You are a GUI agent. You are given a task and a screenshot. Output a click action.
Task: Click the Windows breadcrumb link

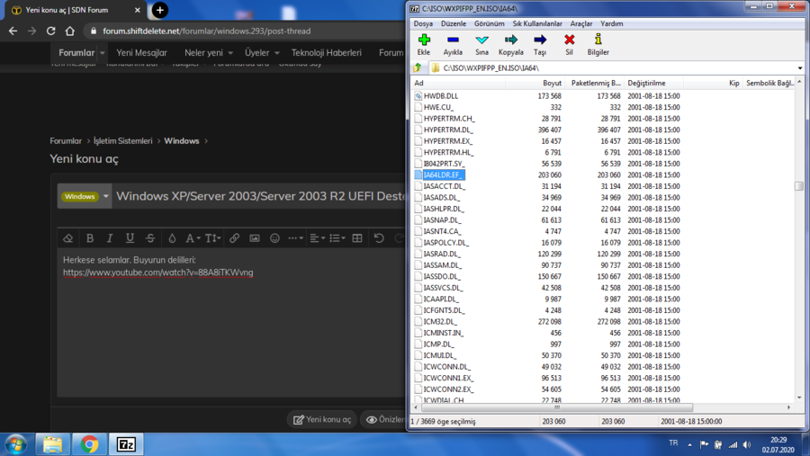coord(181,141)
